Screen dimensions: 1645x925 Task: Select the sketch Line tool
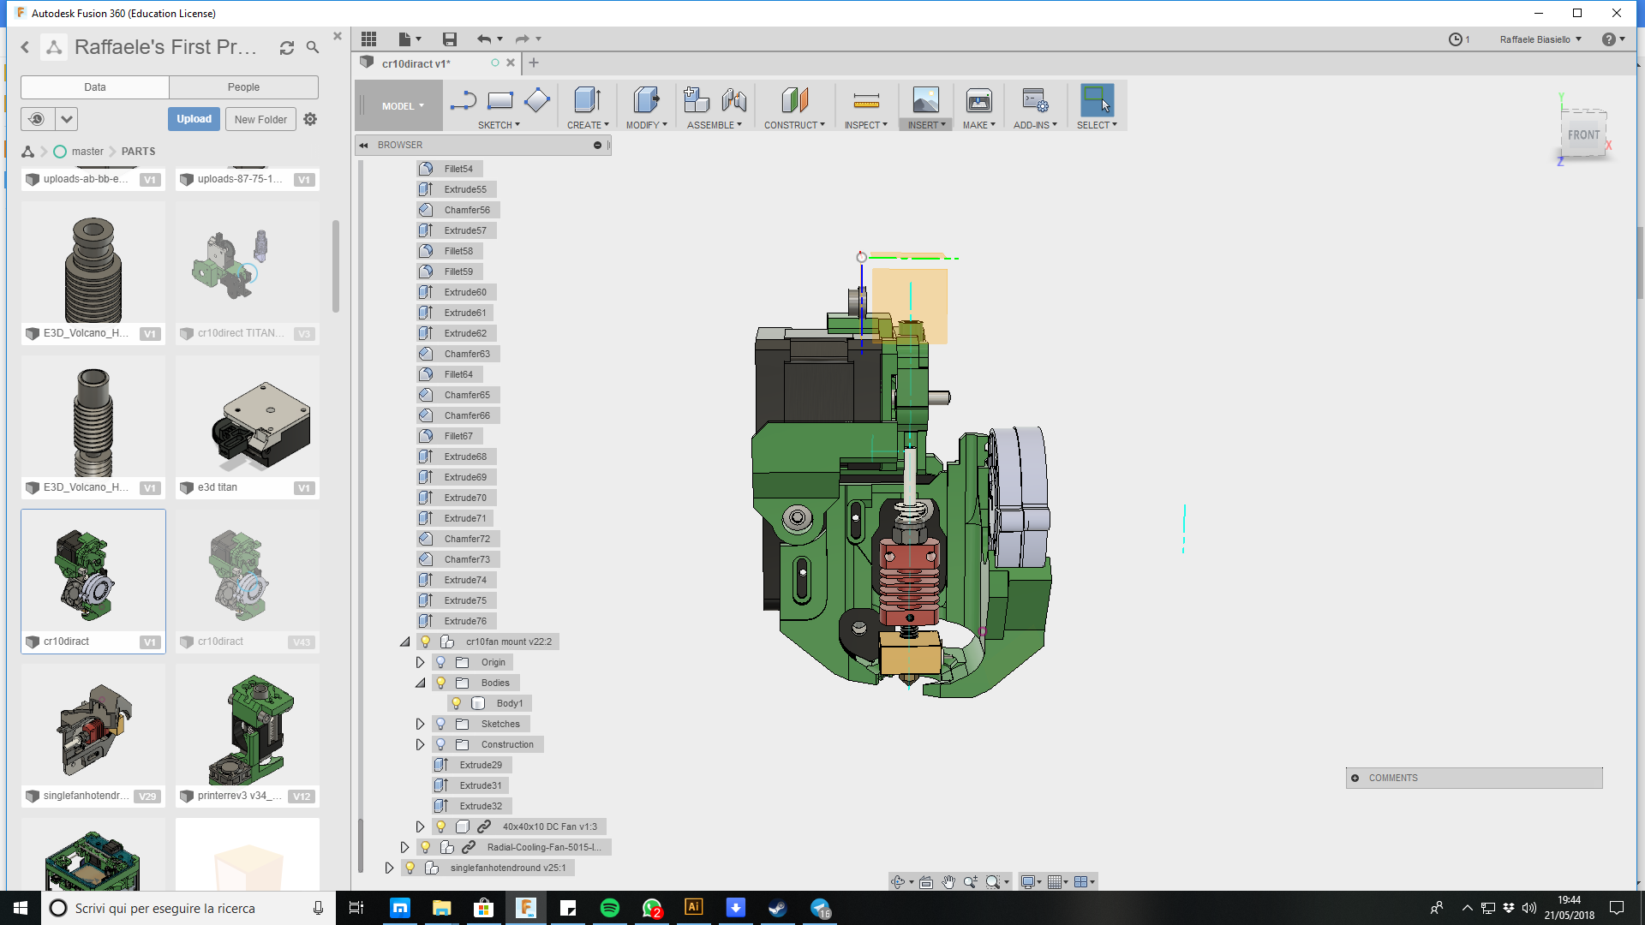point(463,101)
